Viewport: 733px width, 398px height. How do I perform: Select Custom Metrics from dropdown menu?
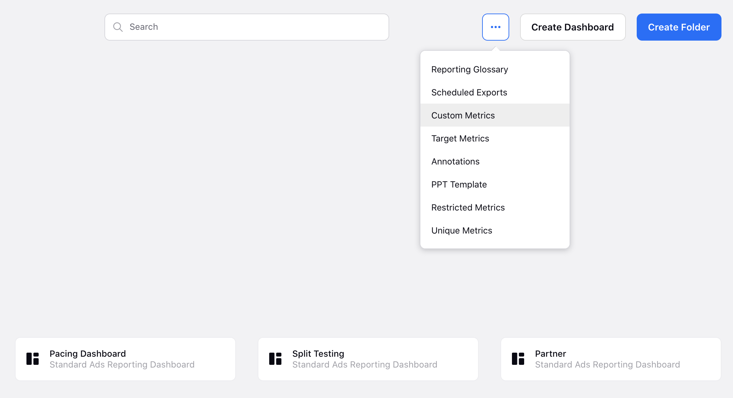462,115
